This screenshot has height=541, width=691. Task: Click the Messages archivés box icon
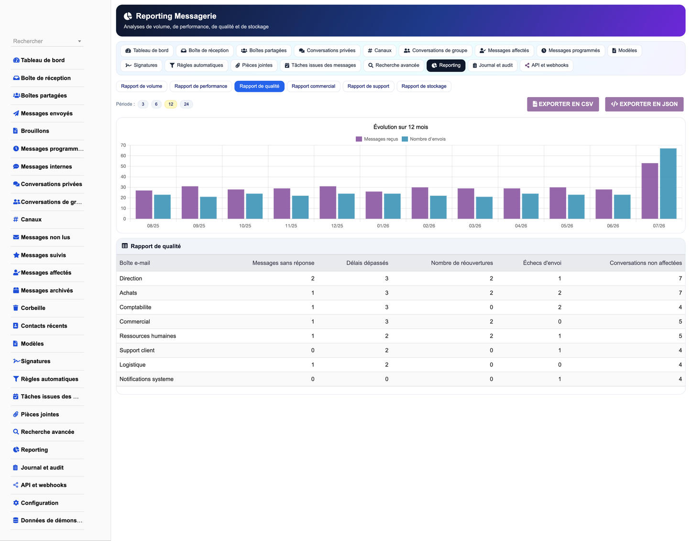pos(16,290)
